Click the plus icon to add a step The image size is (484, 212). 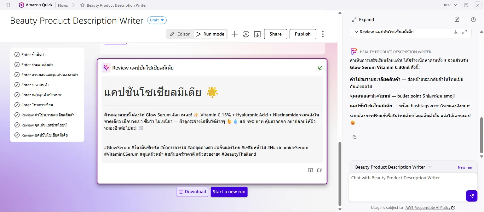[234, 34]
